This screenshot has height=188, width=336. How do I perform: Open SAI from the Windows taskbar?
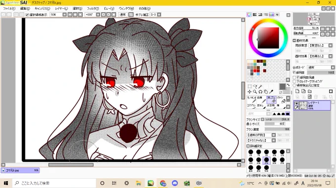pos(151,183)
